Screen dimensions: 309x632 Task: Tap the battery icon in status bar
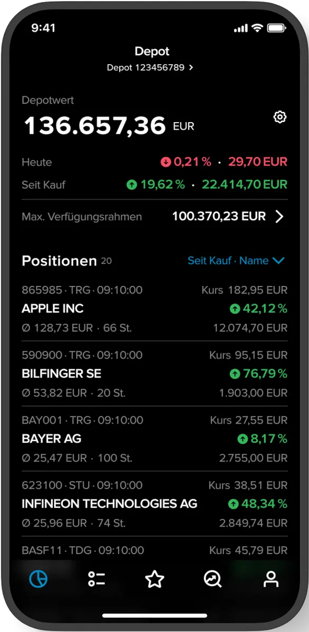tap(276, 28)
